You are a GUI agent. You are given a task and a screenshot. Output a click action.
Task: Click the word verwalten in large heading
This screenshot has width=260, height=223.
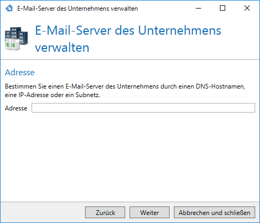pyautogui.click(x=62, y=47)
